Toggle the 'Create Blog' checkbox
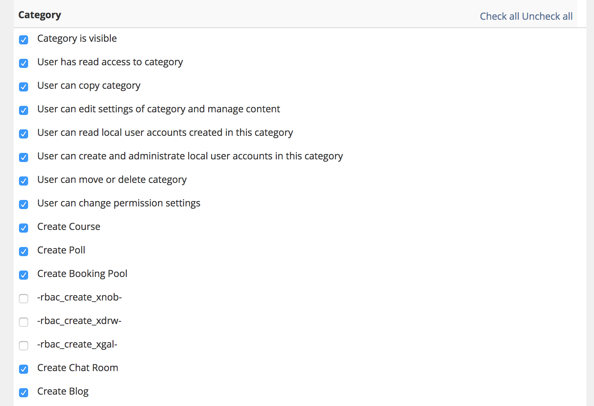 tap(24, 392)
